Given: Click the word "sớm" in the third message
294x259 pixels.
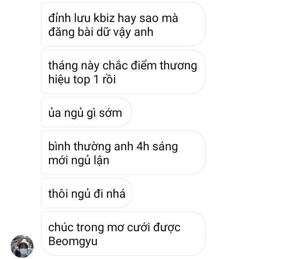Looking at the screenshot, I should coord(110,114).
